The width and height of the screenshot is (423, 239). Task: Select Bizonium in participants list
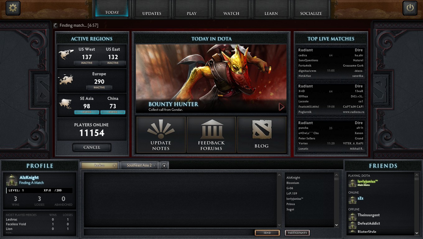[x=293, y=183]
